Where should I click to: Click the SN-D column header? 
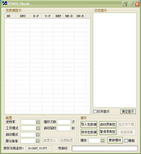click(x=80, y=16)
